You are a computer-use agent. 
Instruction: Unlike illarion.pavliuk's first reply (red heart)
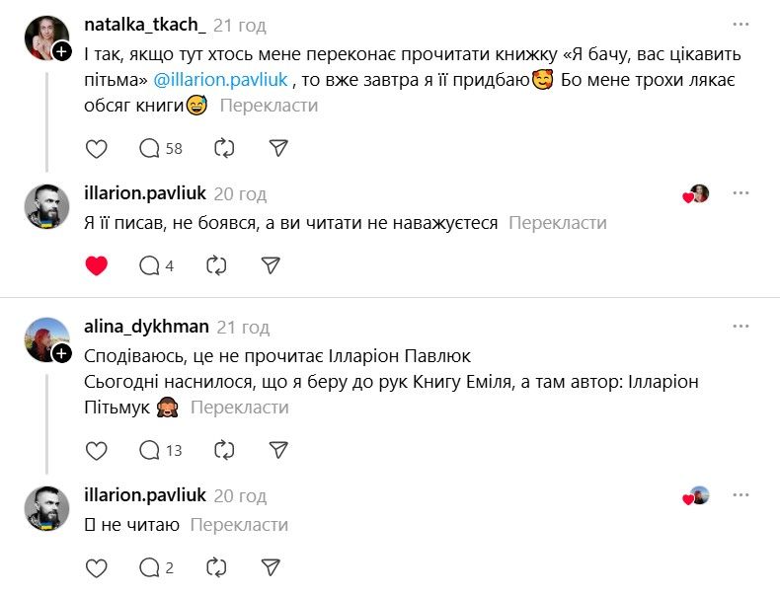pyautogui.click(x=96, y=264)
